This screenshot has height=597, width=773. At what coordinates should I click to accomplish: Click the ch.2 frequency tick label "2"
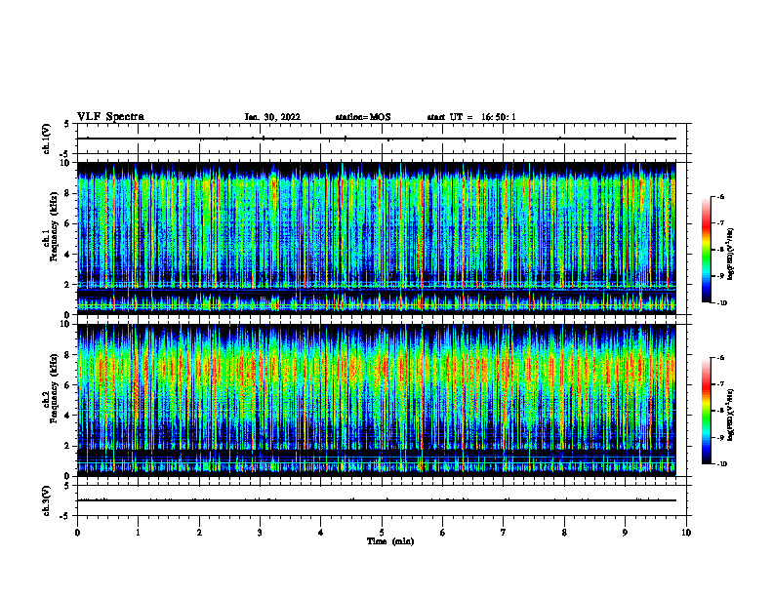pyautogui.click(x=68, y=446)
